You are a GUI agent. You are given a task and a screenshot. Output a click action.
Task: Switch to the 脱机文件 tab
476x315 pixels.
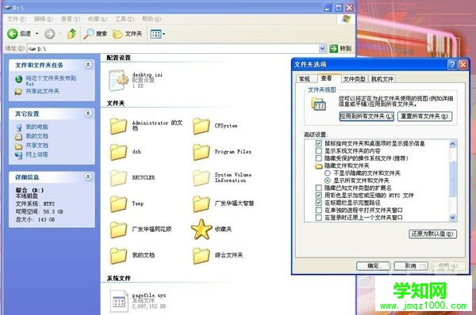coord(382,79)
